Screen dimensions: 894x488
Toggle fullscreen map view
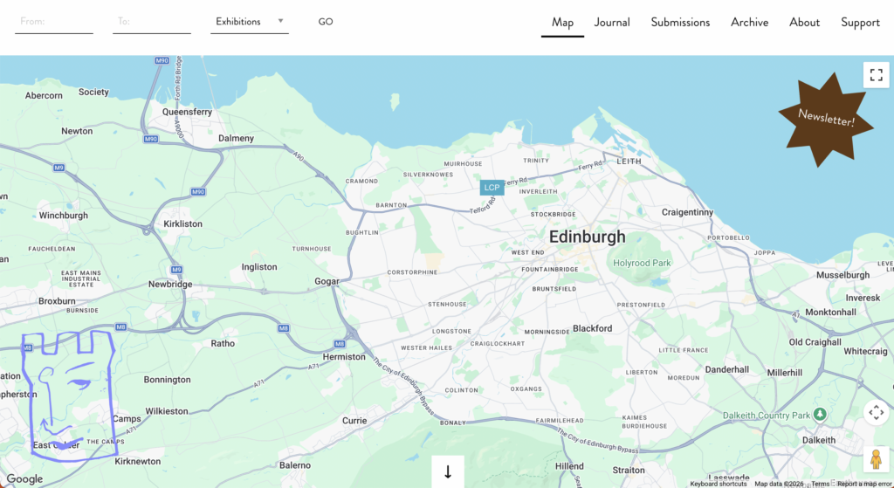[876, 75]
